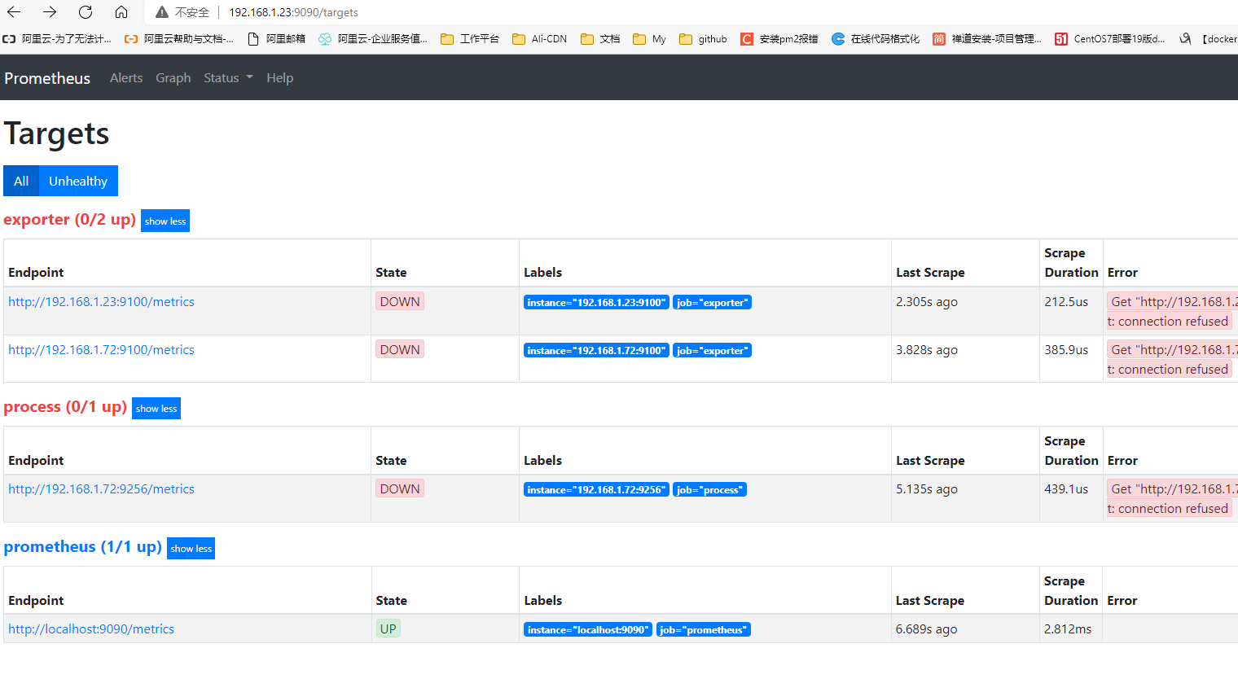
Task: Switch to Unhealthy targets filter
Action: point(78,181)
